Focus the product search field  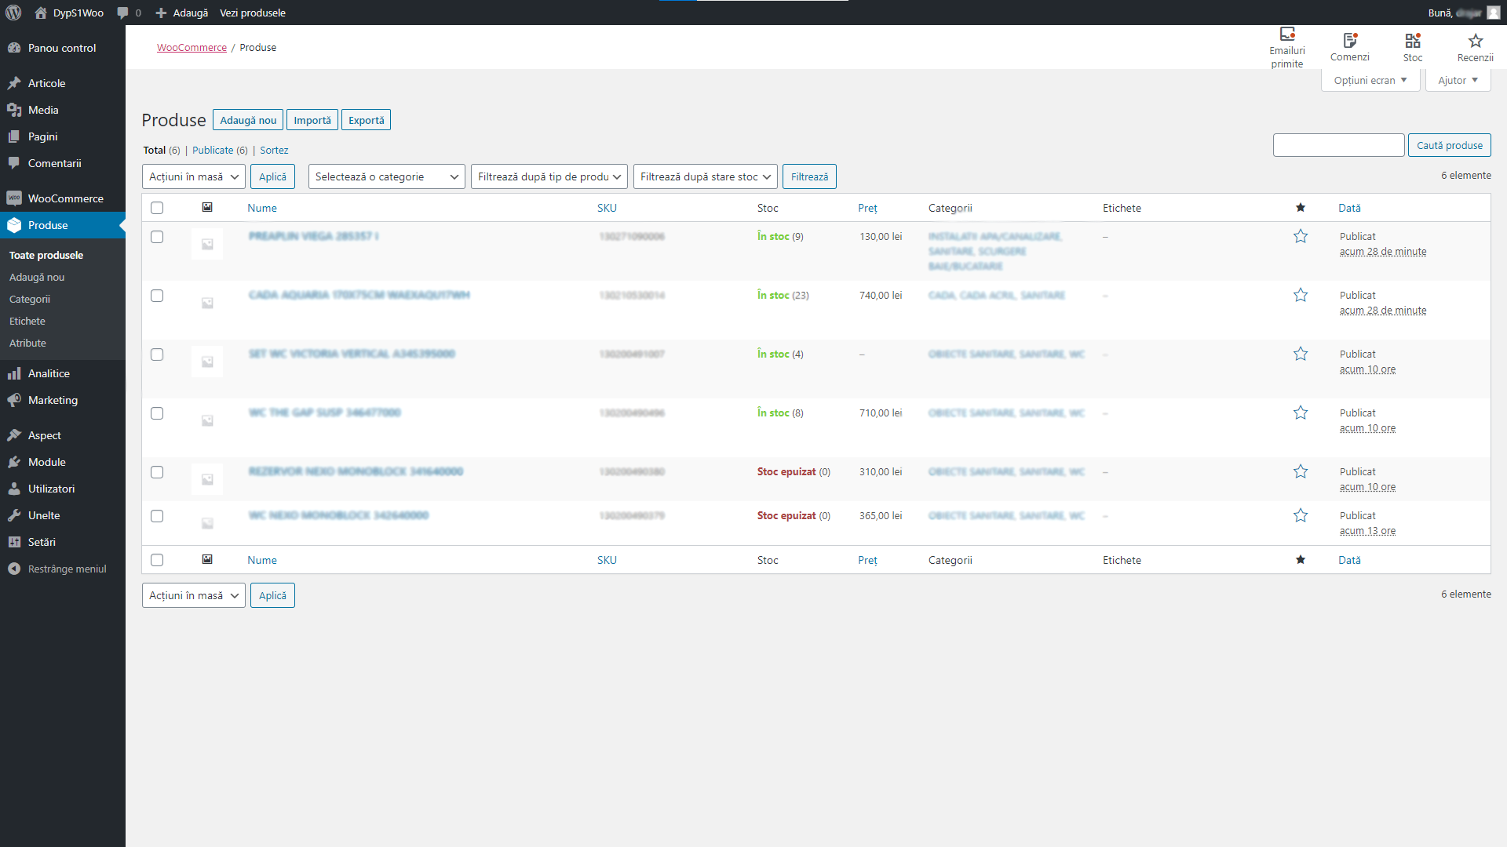click(x=1338, y=145)
